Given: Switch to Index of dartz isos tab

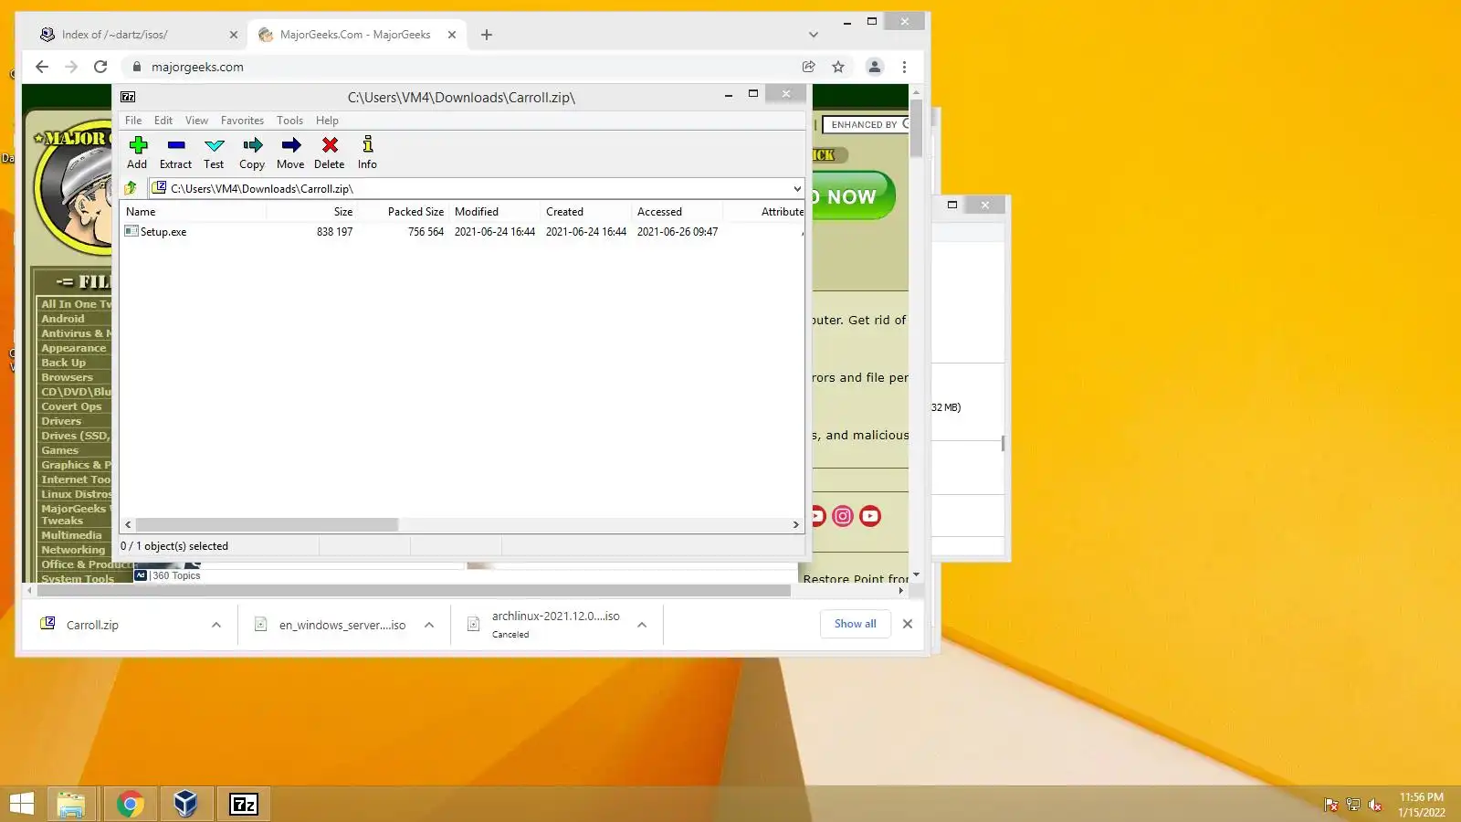Looking at the screenshot, I should (137, 35).
